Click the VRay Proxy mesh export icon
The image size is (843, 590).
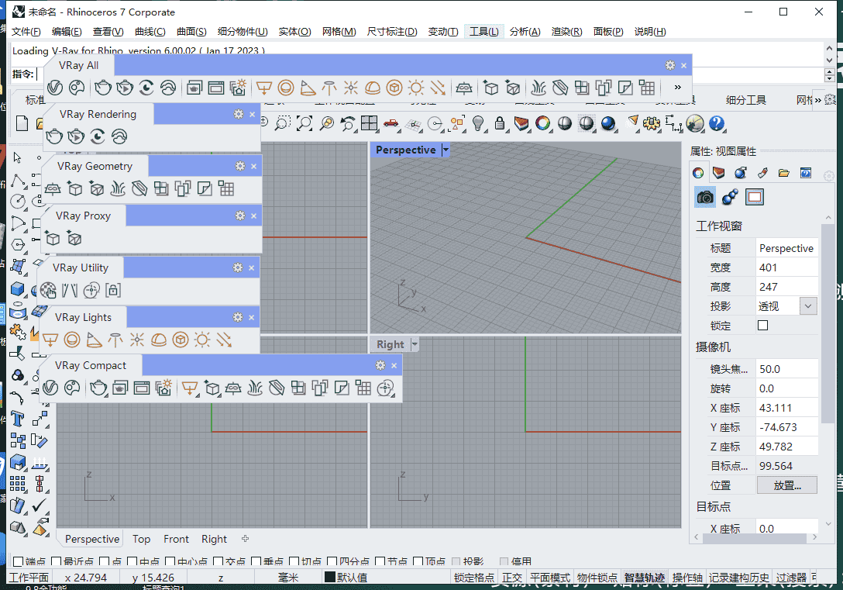coord(76,238)
